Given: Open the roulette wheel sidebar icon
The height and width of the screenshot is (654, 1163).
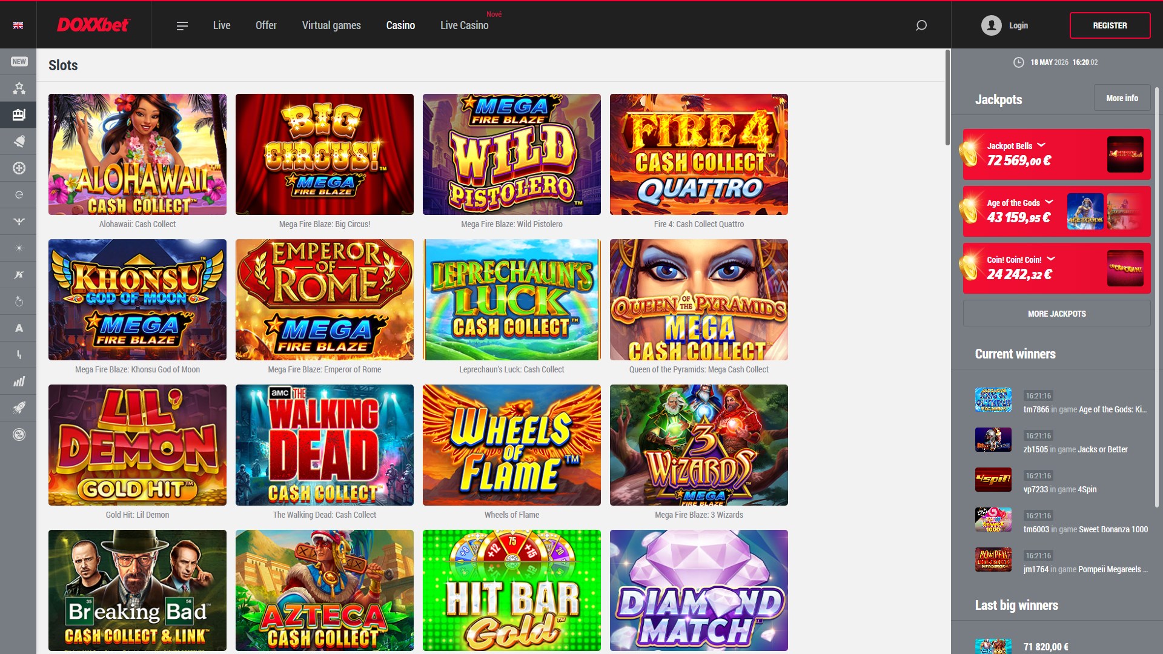Looking at the screenshot, I should (19, 168).
